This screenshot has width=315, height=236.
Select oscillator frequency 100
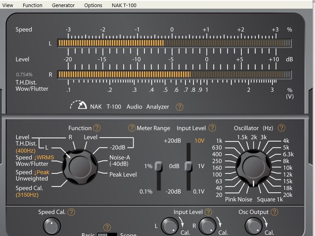tap(217, 174)
